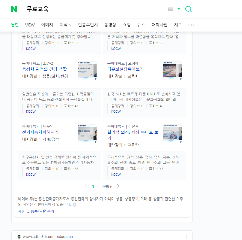Click the 지구온난화 및 환경 규제로 description
Image resolution: width=242 pixels, height=240 pixels.
(59, 160)
